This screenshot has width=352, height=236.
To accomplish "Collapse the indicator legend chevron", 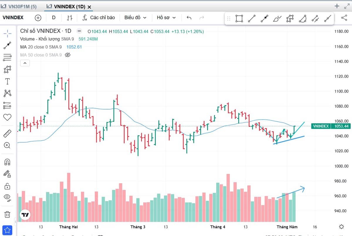I will [x=25, y=63].
